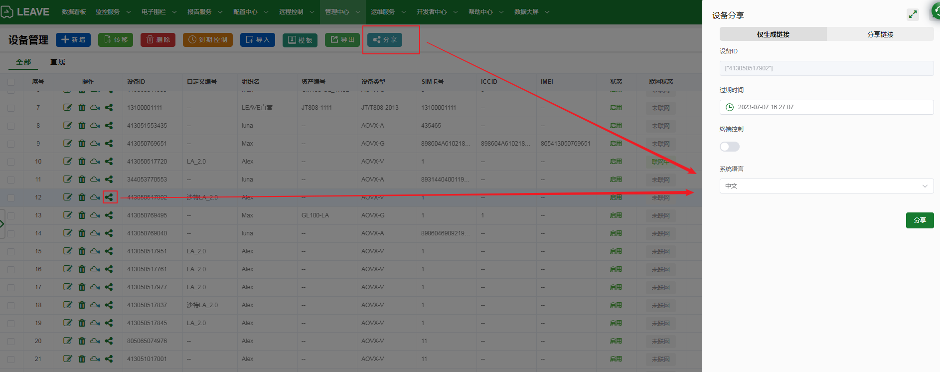Switch to the 分享链接 tab

tap(880, 34)
